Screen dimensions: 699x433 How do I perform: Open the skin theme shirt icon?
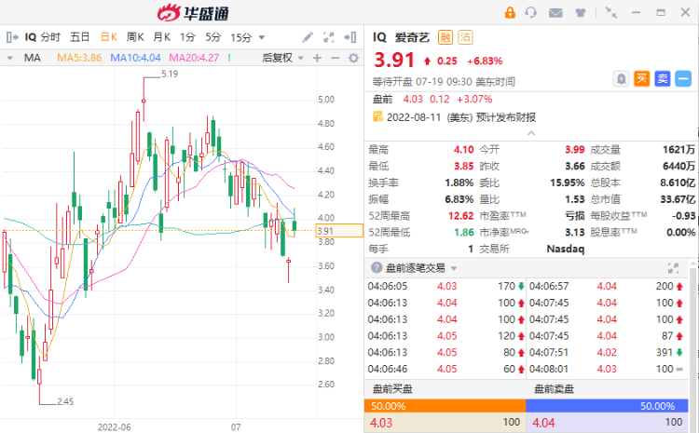point(581,13)
